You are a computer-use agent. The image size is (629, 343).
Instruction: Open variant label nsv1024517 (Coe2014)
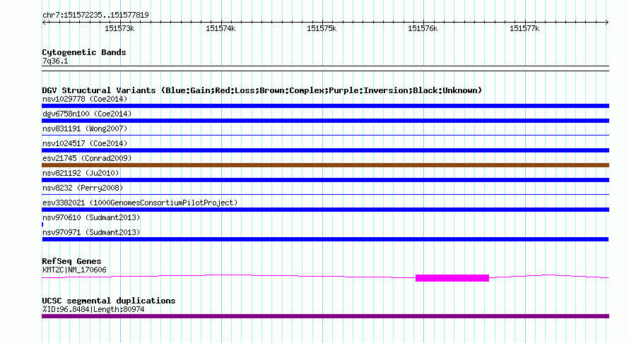click(x=85, y=143)
